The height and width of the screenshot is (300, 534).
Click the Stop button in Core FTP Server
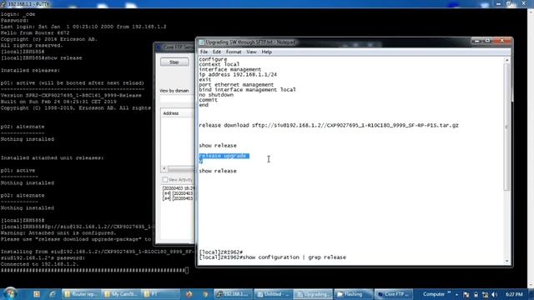pyautogui.click(x=174, y=62)
